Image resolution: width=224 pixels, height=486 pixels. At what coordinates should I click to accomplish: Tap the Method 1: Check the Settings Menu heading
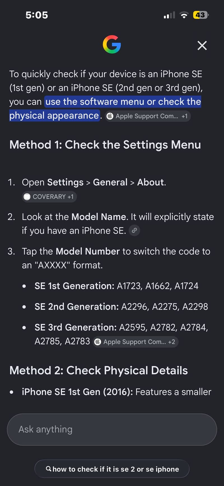[105, 145]
